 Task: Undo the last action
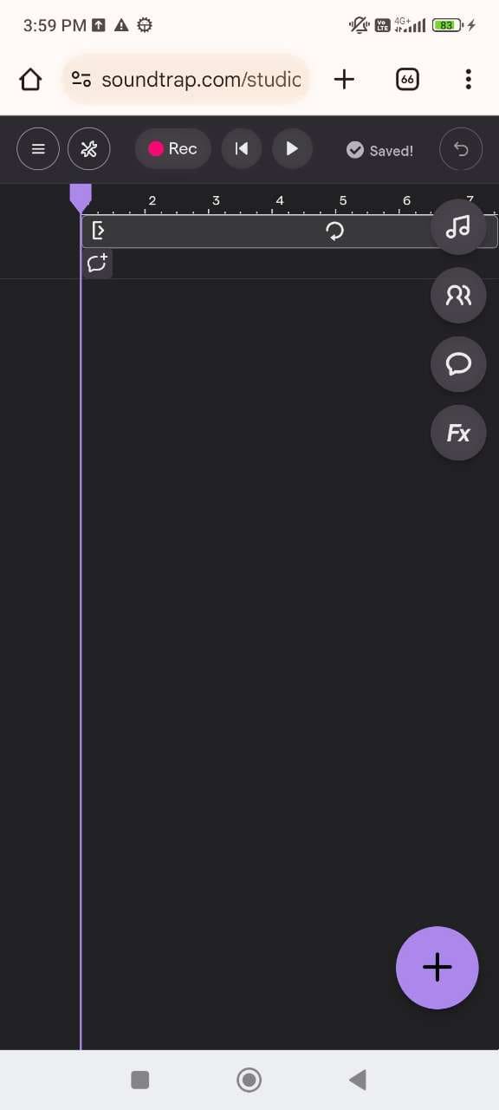click(461, 148)
